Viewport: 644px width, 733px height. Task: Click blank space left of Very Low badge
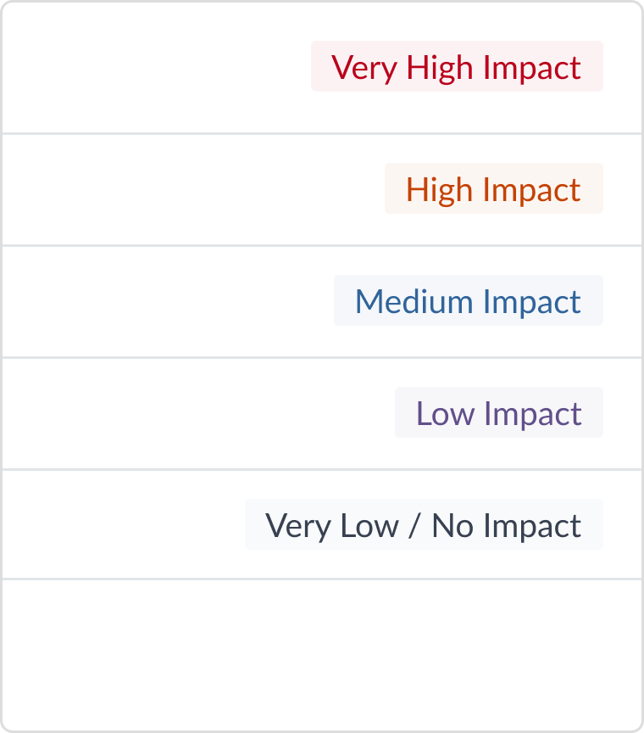tap(119, 525)
